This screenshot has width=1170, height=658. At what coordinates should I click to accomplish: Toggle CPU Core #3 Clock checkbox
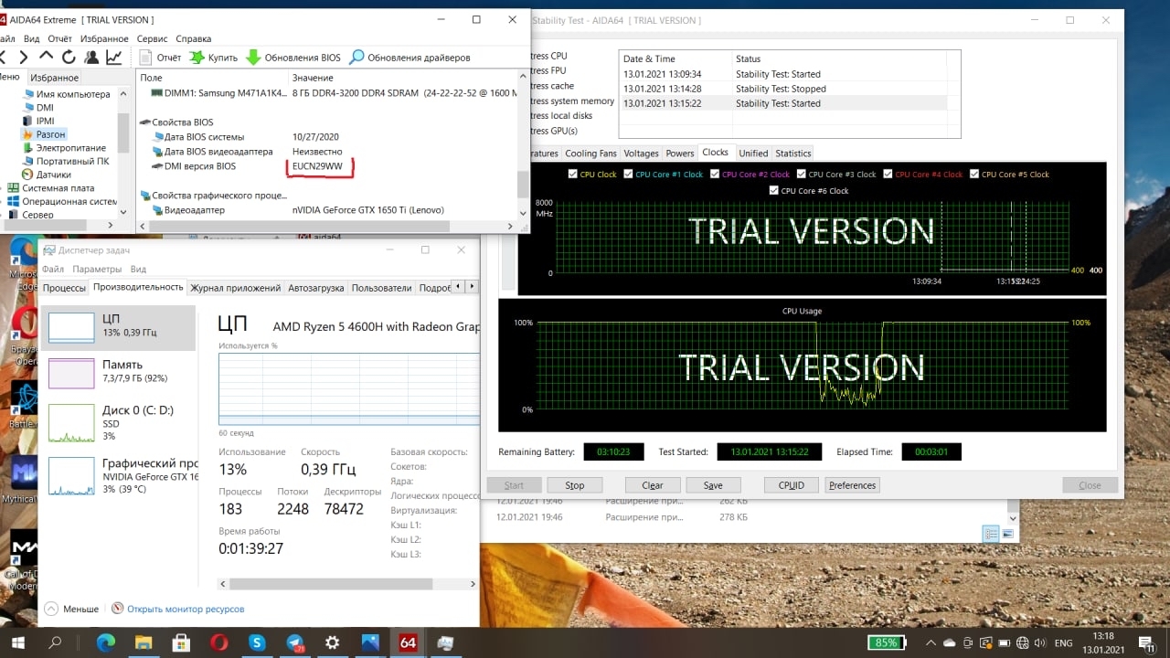[x=802, y=174]
